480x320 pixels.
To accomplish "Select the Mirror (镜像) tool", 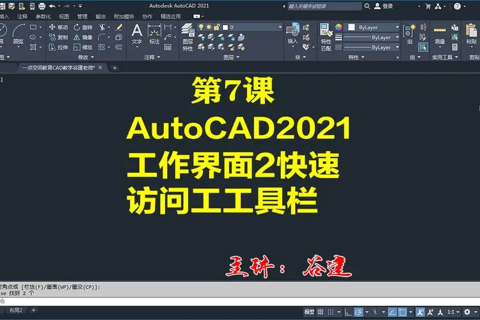I will tap(83, 37).
